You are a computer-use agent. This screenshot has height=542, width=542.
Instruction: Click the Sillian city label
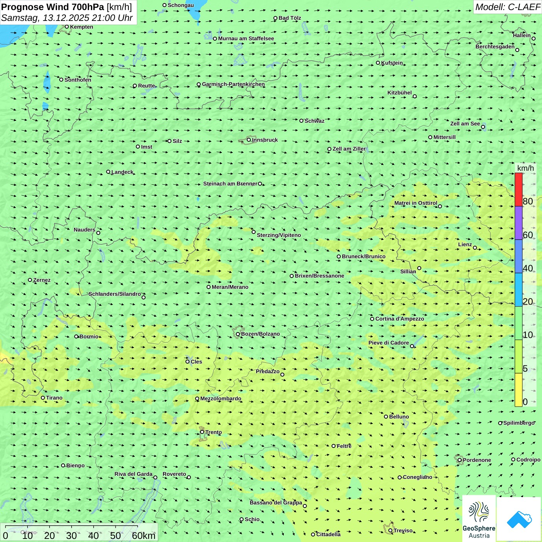(408, 271)
